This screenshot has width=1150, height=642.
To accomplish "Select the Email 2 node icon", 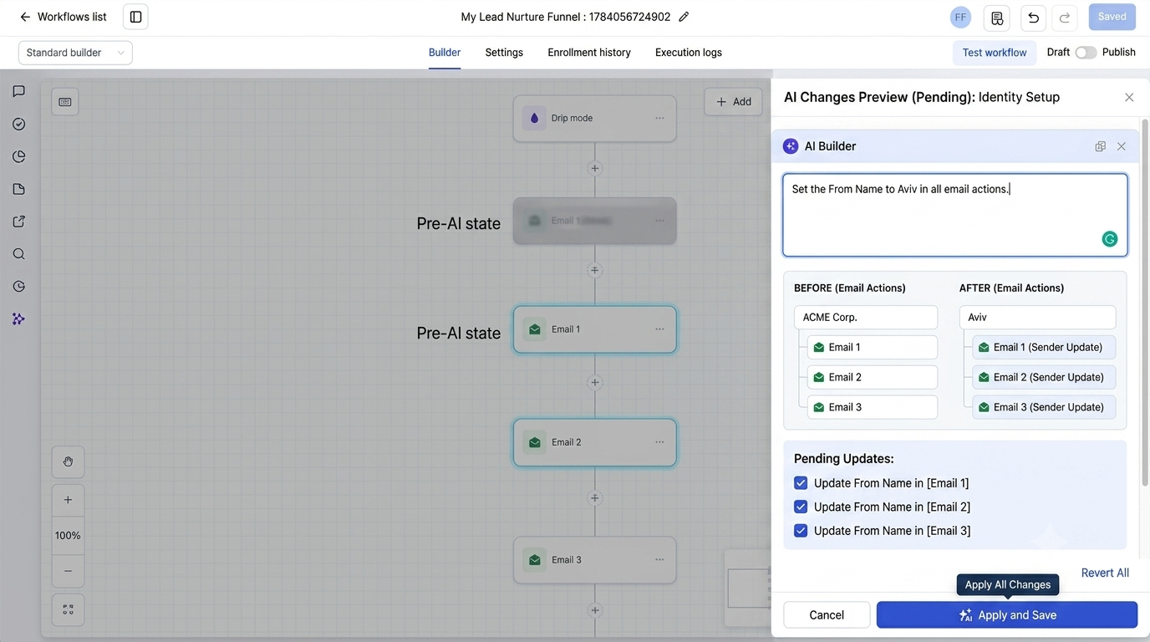I will pyautogui.click(x=535, y=442).
